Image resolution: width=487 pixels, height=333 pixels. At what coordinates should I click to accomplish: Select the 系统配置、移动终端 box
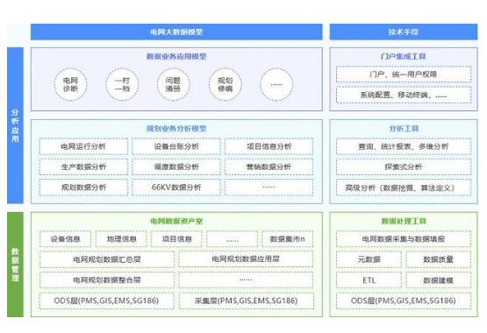[404, 95]
